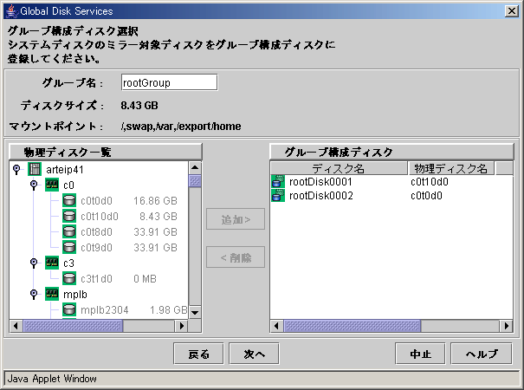
Task: Click the 1.98 GB size value
Action: [168, 310]
